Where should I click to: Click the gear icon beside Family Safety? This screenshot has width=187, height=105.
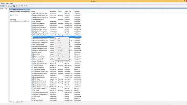pyautogui.click(x=32, y=96)
